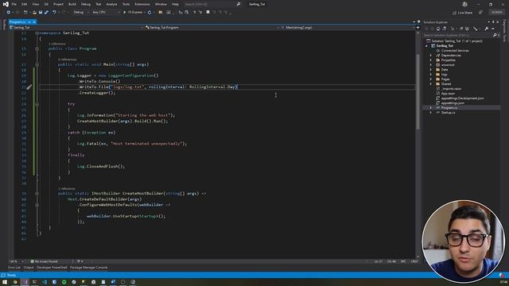Open the Project menu

point(58,4)
